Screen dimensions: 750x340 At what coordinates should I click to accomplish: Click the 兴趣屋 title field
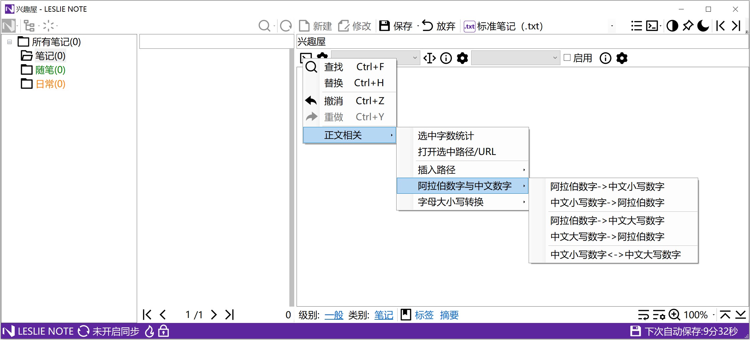point(522,41)
